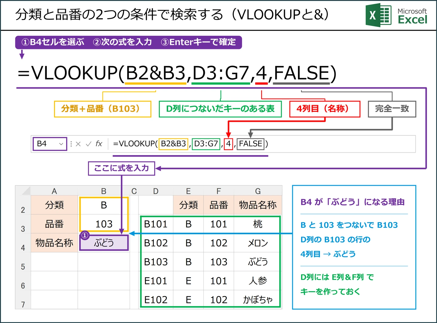Select cell B3 containing 103 in column B

pyautogui.click(x=104, y=224)
